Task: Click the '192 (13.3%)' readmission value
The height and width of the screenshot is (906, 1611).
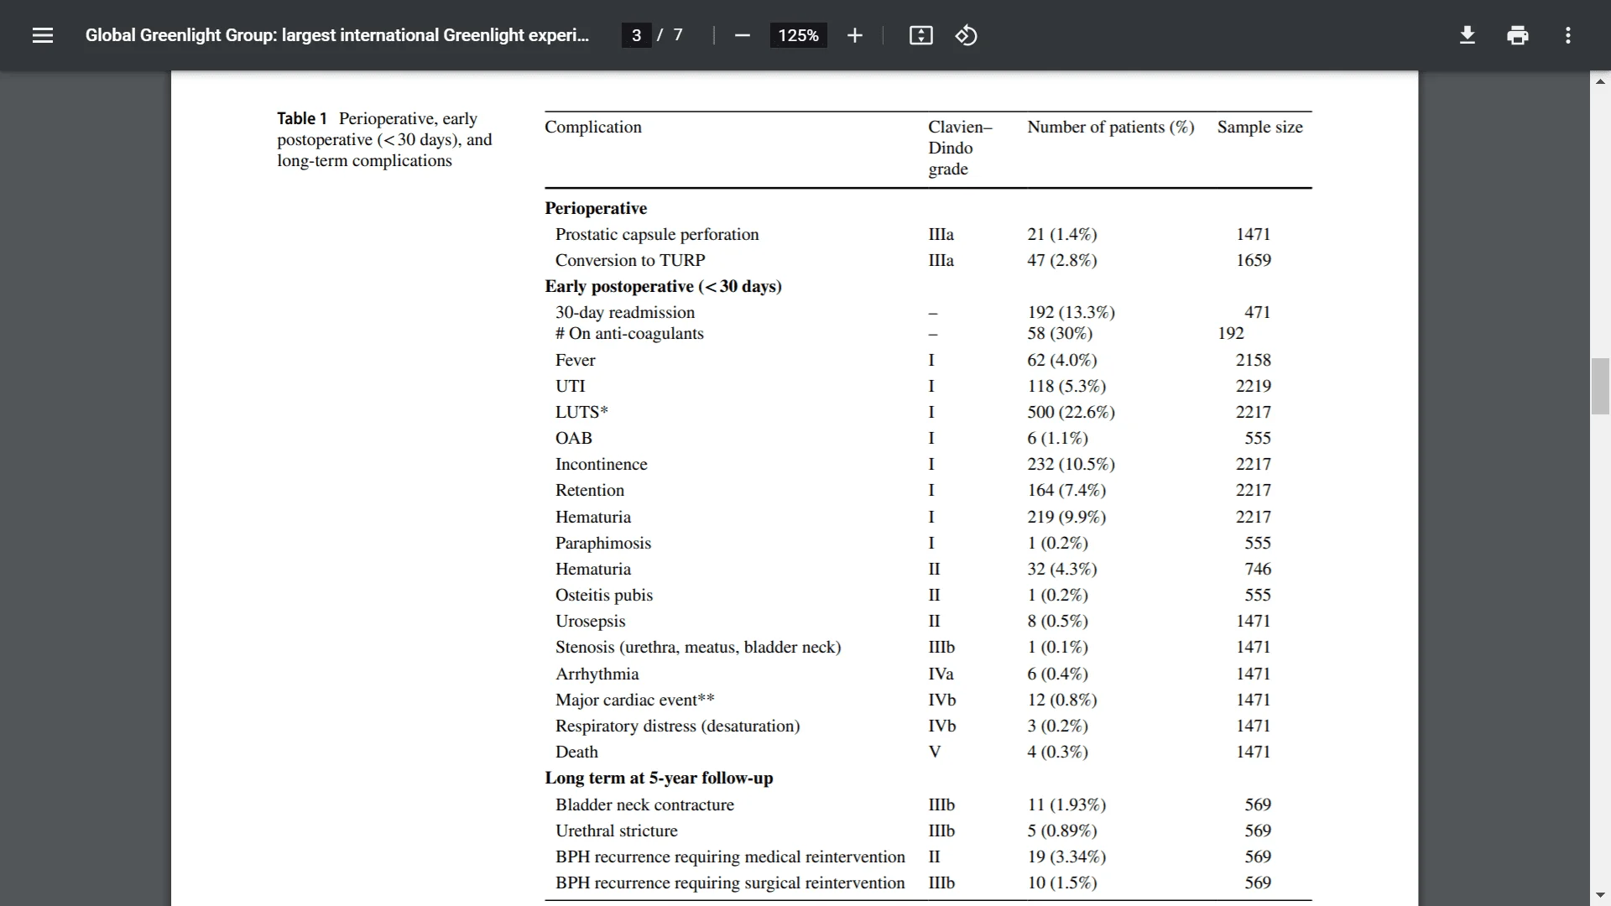Action: pos(1071,312)
